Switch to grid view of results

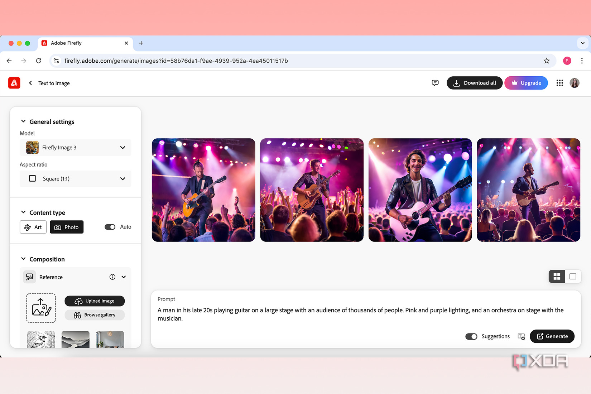557,277
